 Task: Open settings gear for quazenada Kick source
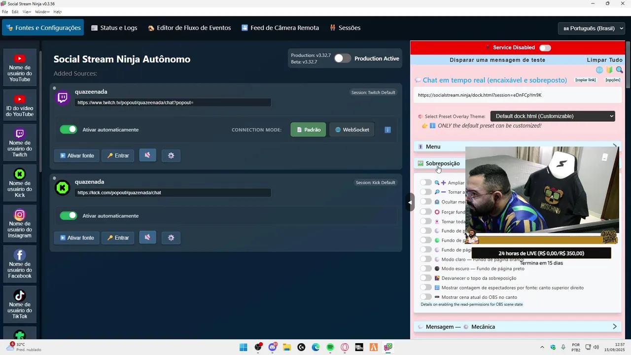click(171, 238)
